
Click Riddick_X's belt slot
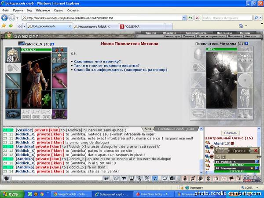click(x=13, y=114)
